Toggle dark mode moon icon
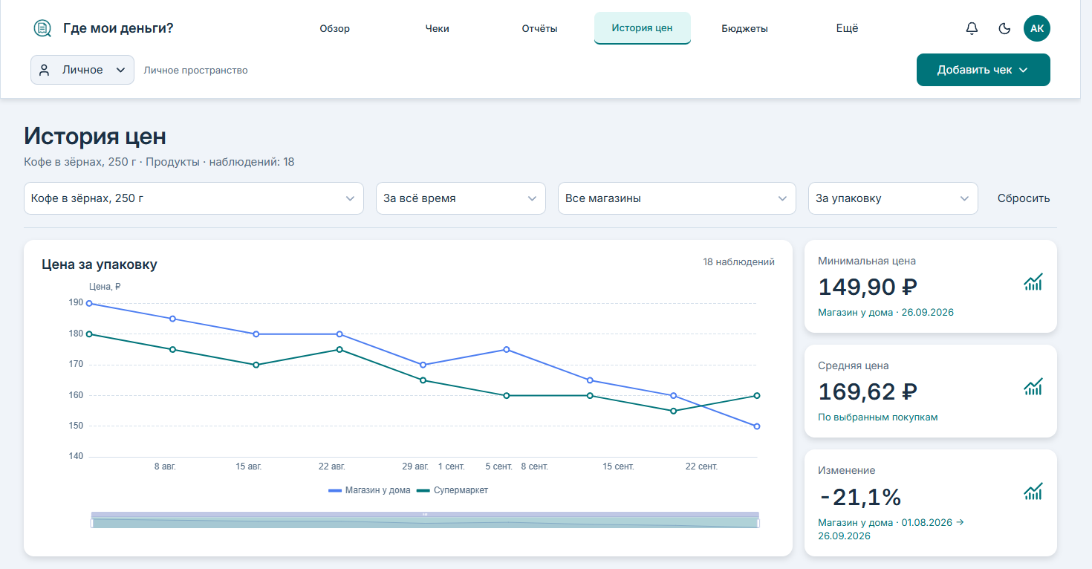 pos(1004,28)
